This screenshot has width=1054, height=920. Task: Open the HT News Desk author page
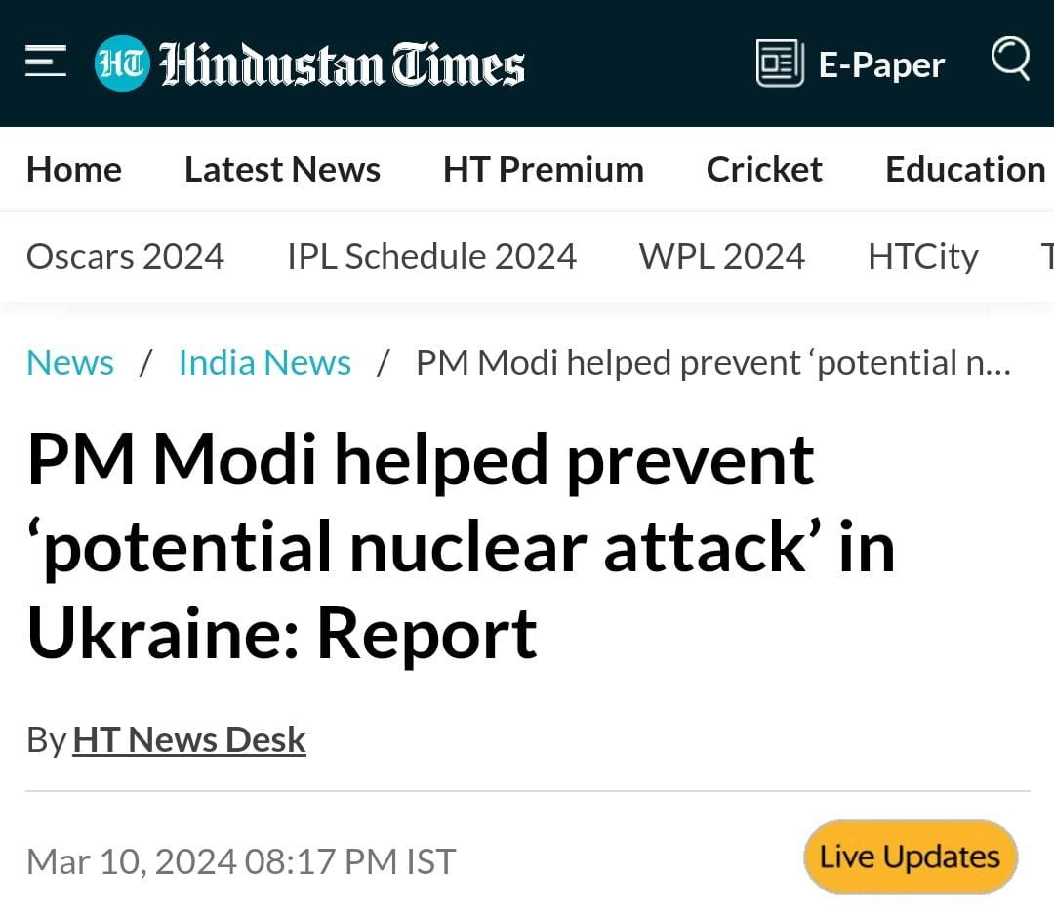189,739
